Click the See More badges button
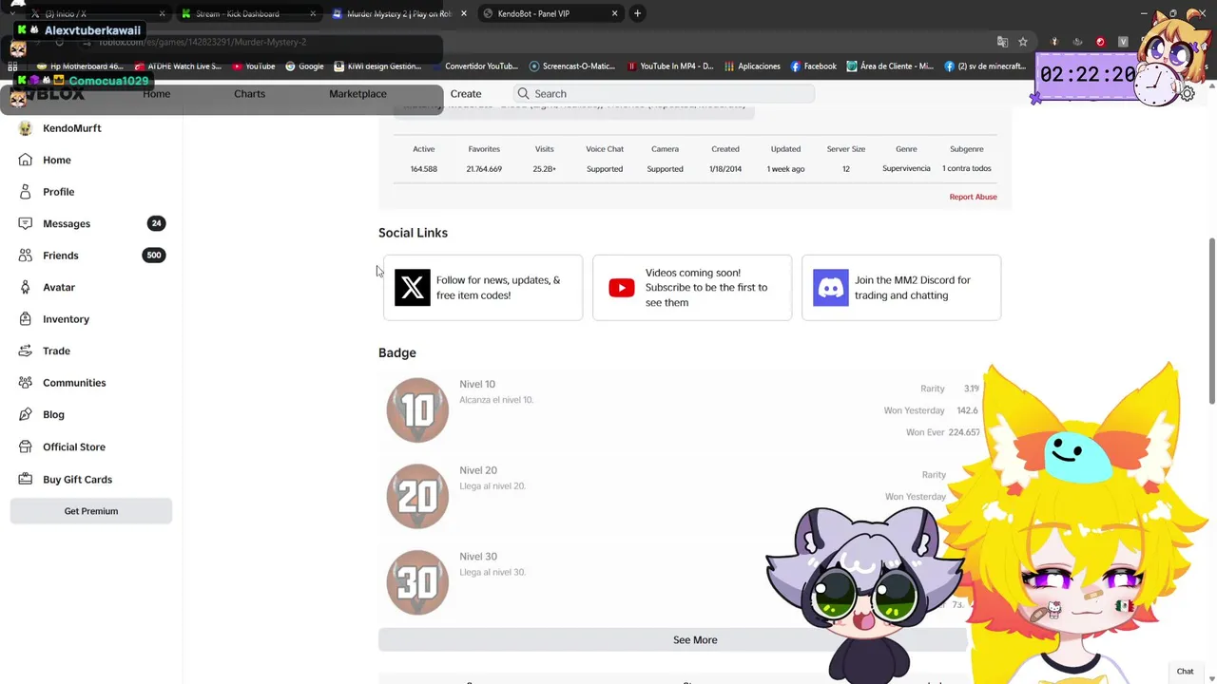This screenshot has height=684, width=1217. [x=695, y=640]
